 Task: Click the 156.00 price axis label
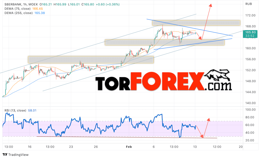point(250,59)
